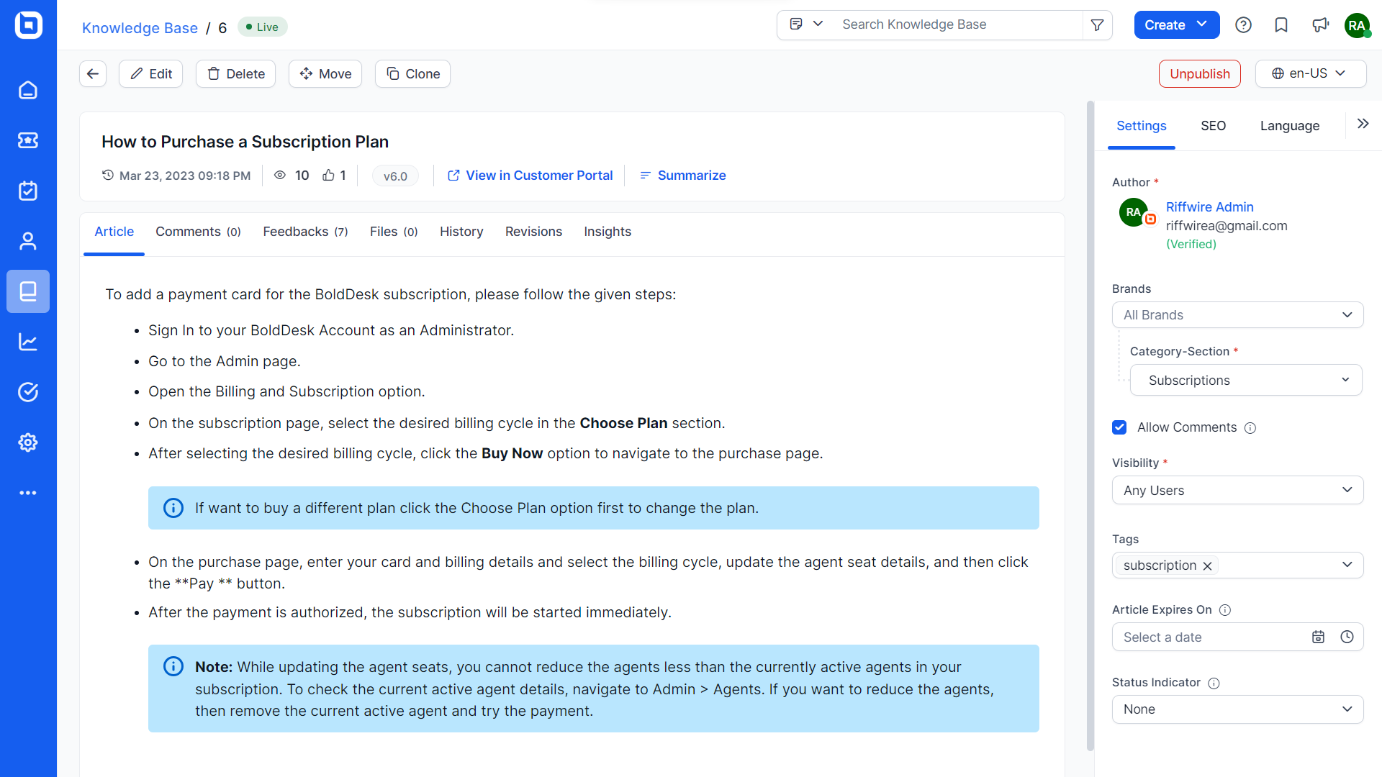
Task: Open View in Customer Portal link
Action: 539,175
